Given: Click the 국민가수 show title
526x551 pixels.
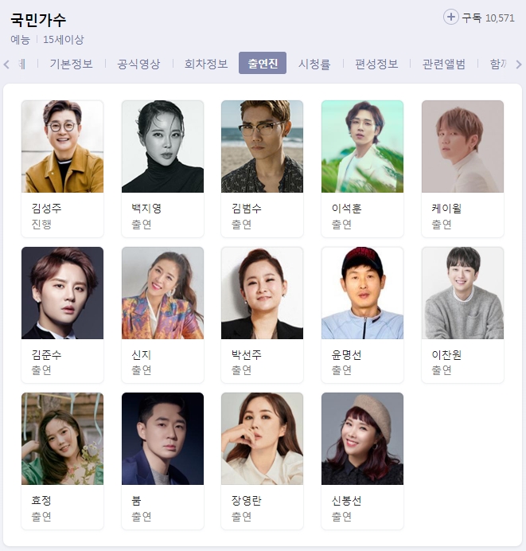Looking at the screenshot, I should click(x=38, y=20).
